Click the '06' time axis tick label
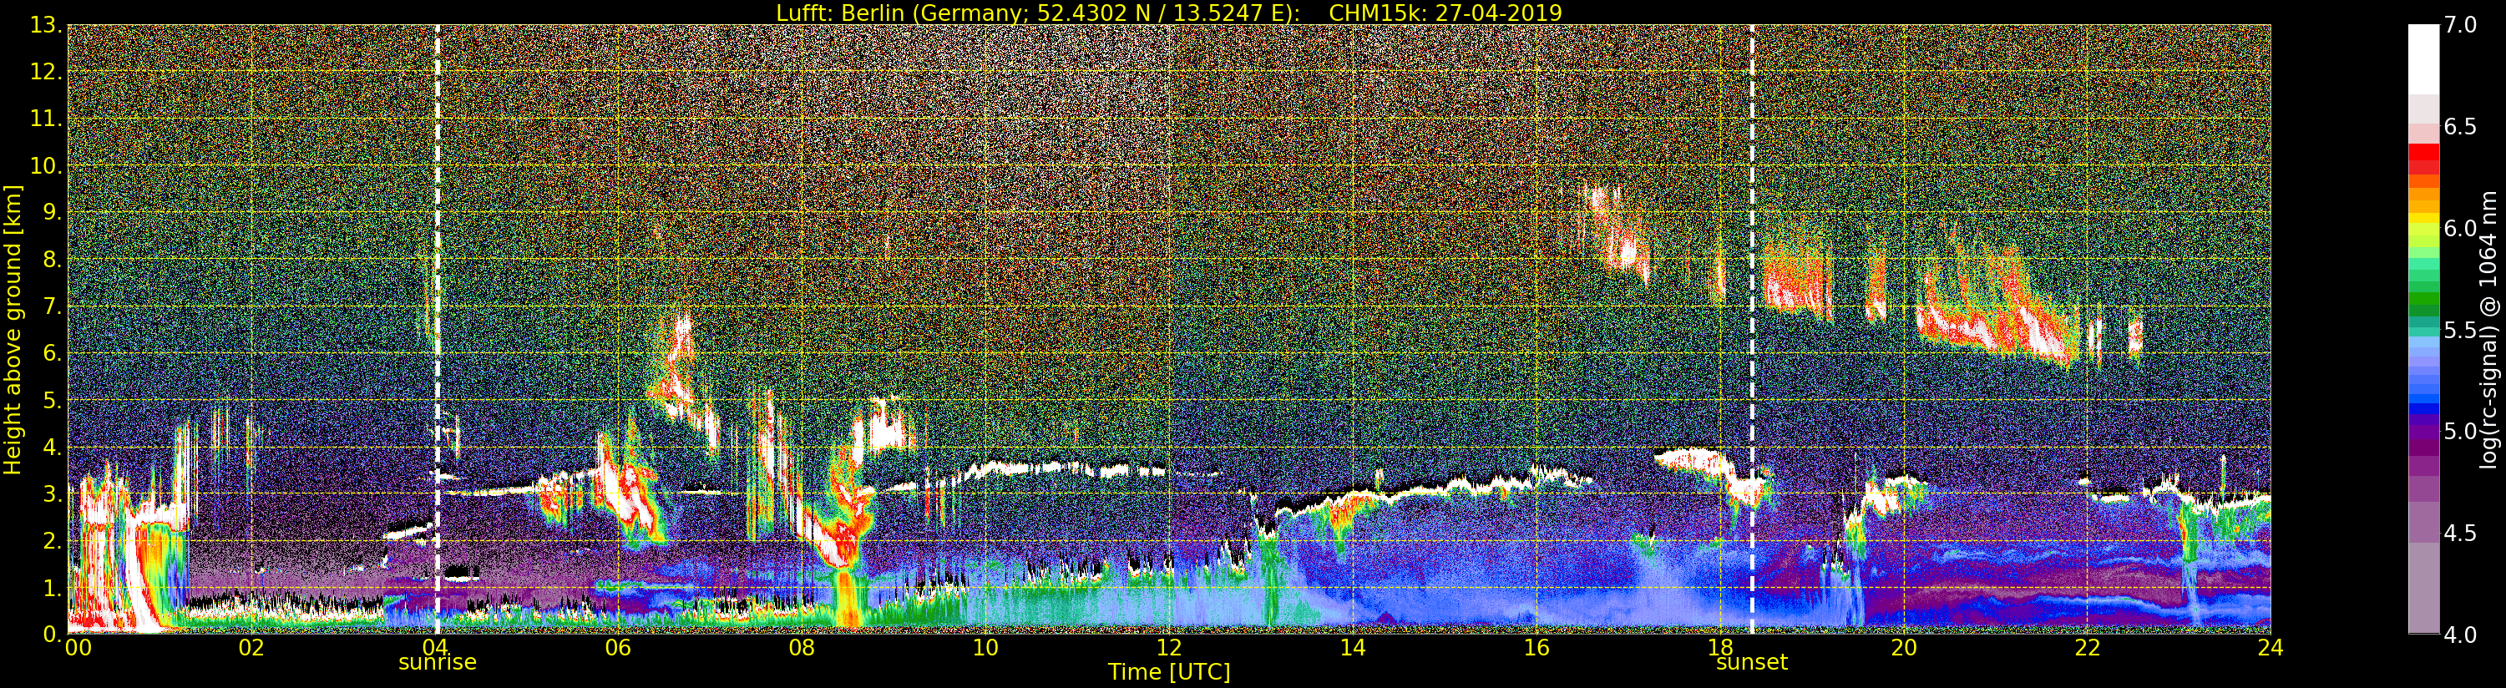2506x688 pixels. (x=619, y=647)
